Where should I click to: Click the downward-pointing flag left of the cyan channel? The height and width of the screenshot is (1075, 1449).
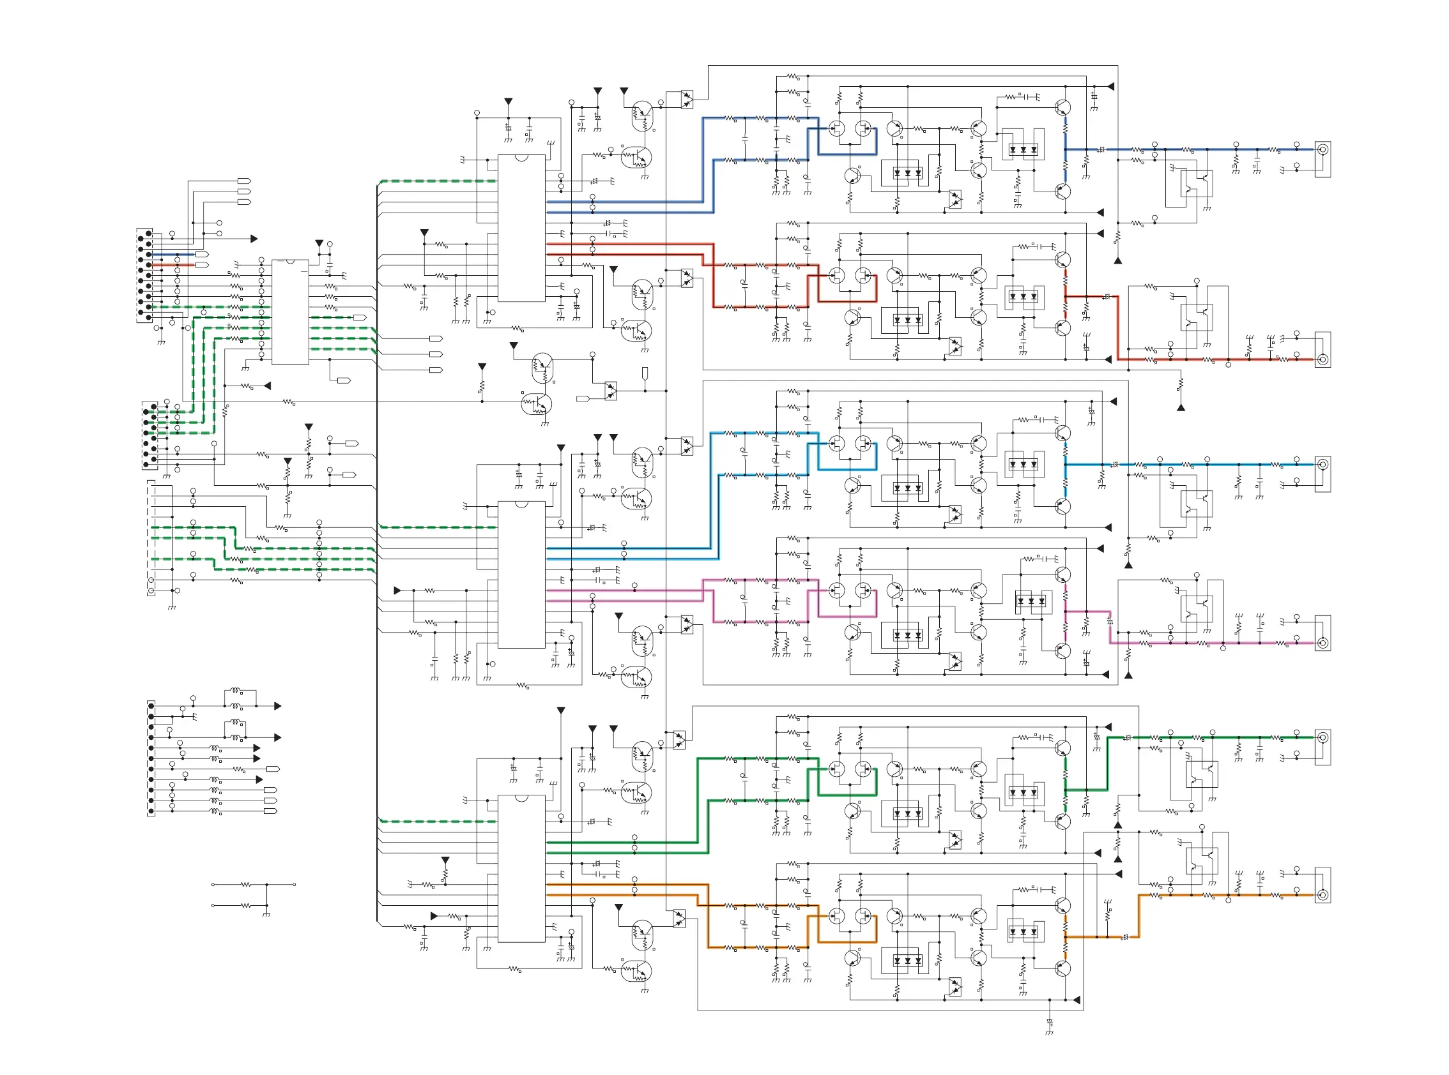(x=645, y=373)
